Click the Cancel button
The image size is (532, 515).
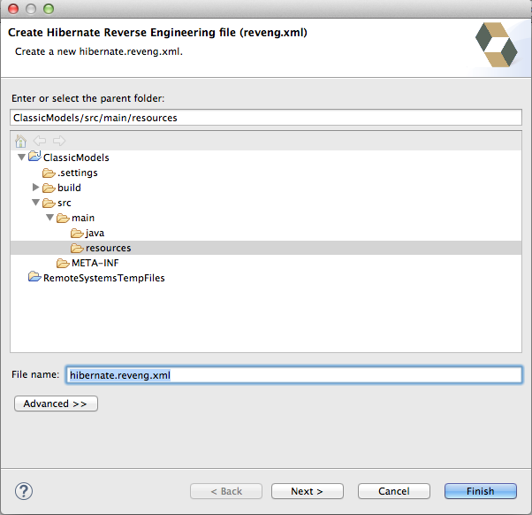(394, 491)
